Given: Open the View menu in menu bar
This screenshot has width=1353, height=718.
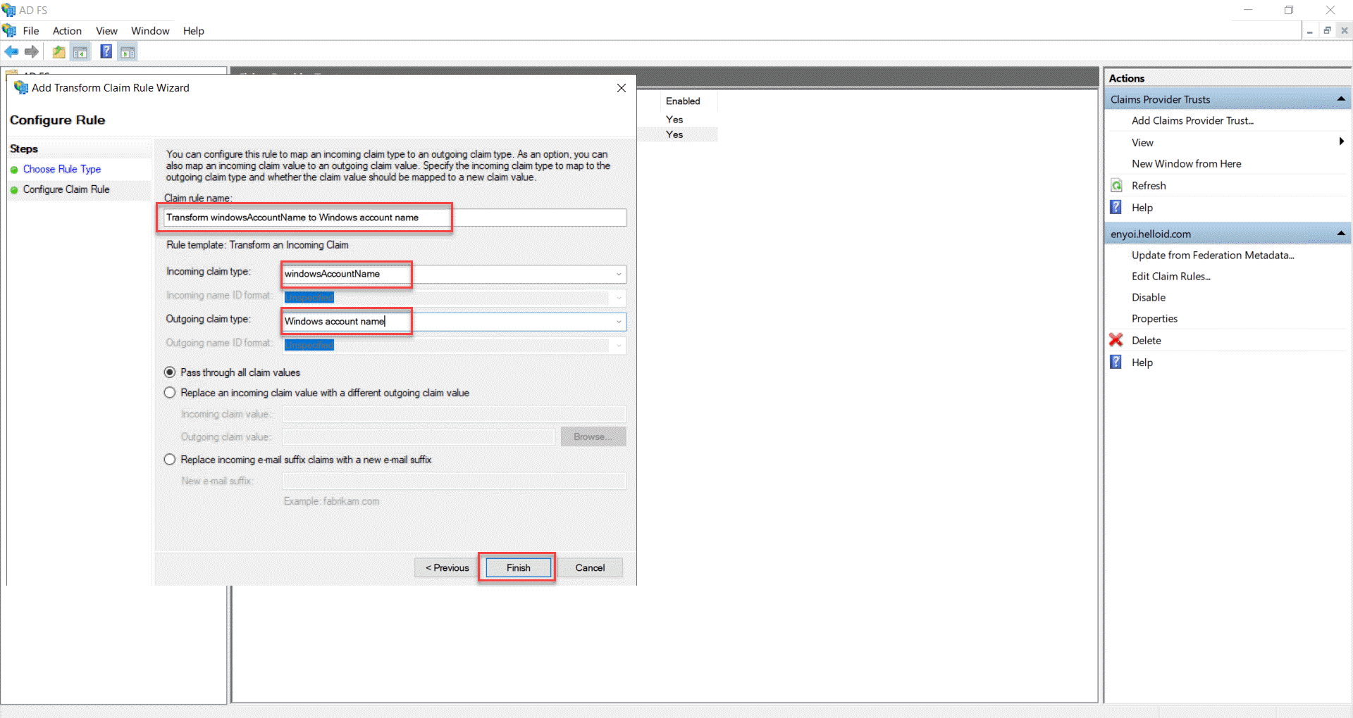Looking at the screenshot, I should point(106,31).
